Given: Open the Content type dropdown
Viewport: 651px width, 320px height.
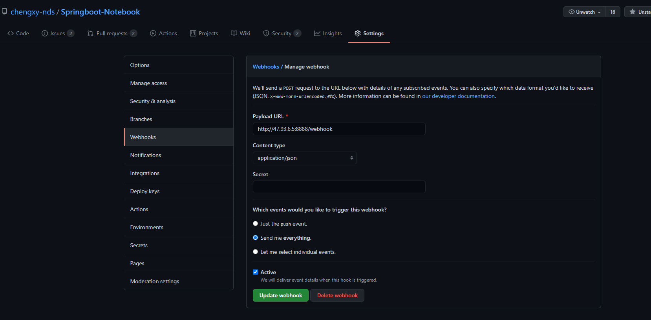Looking at the screenshot, I should pyautogui.click(x=305, y=158).
